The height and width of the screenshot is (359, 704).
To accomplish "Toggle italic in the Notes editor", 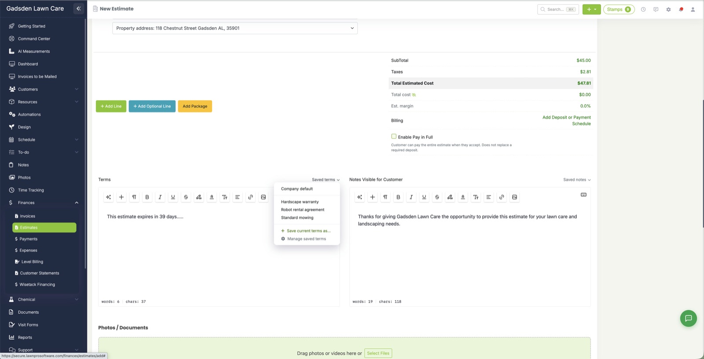I will click(411, 197).
